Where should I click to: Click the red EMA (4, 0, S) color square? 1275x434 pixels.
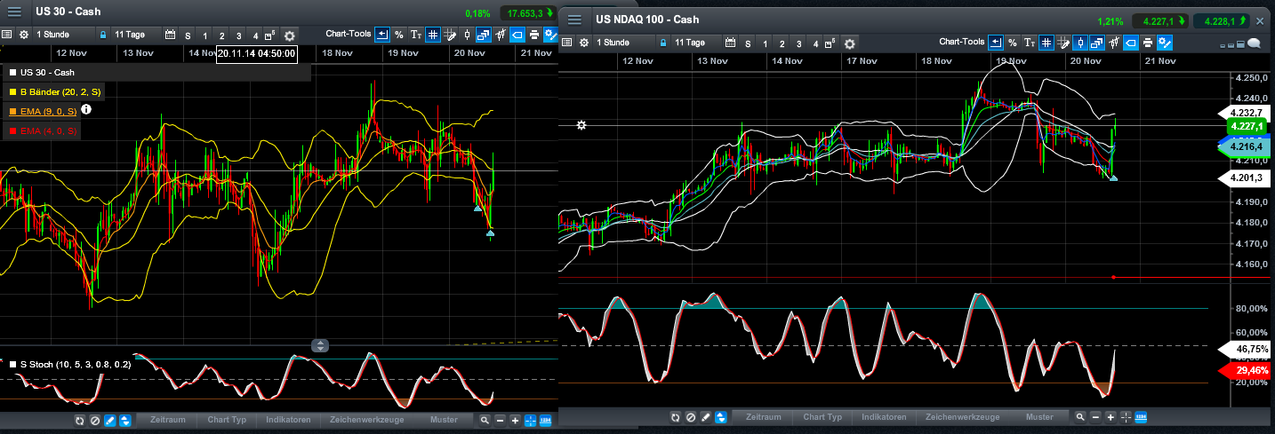(12, 130)
